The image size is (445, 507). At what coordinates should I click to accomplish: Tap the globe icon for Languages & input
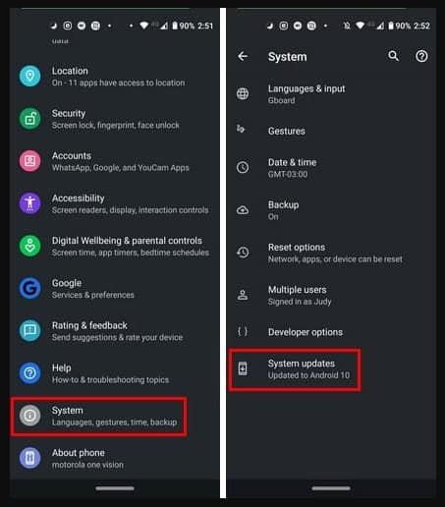[243, 93]
